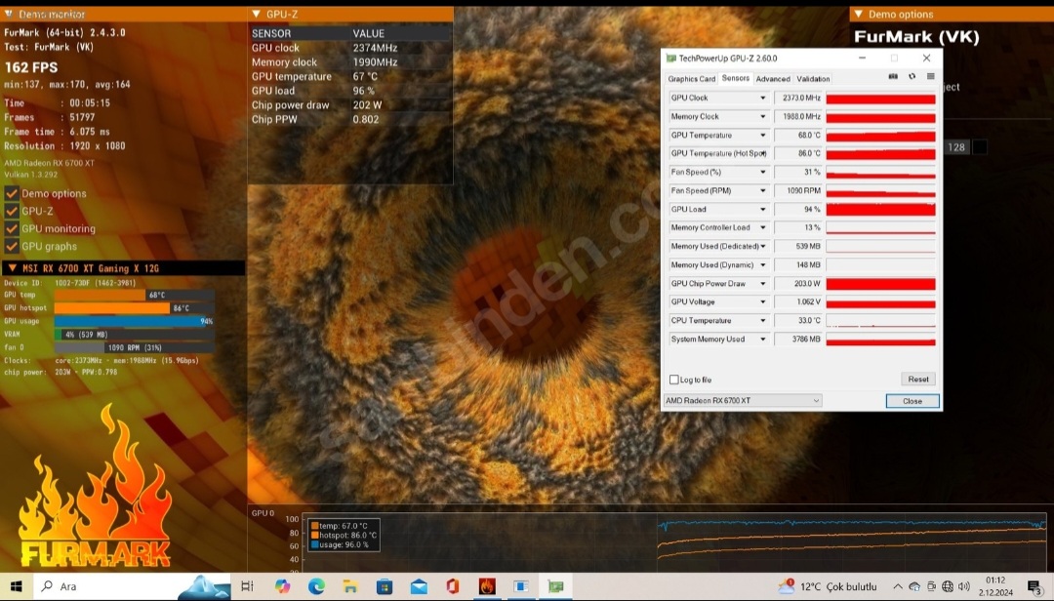Image resolution: width=1054 pixels, height=601 pixels.
Task: Switch to the Validation tab
Action: [813, 79]
